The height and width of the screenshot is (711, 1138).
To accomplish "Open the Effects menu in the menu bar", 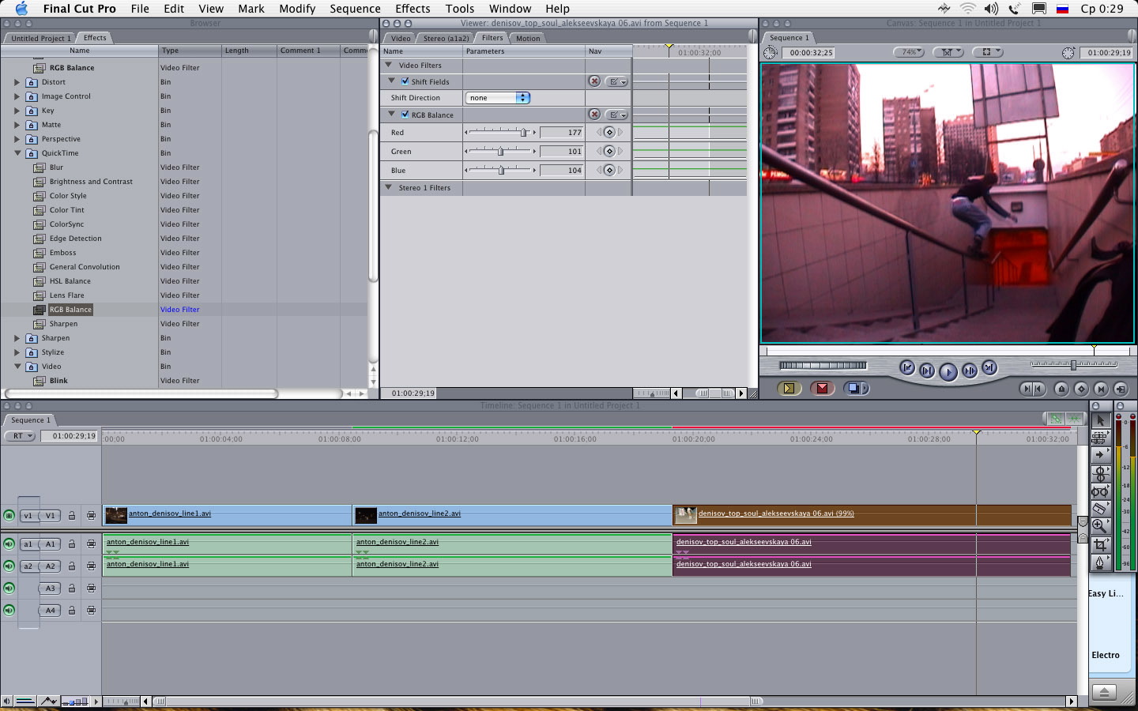I will [x=413, y=9].
